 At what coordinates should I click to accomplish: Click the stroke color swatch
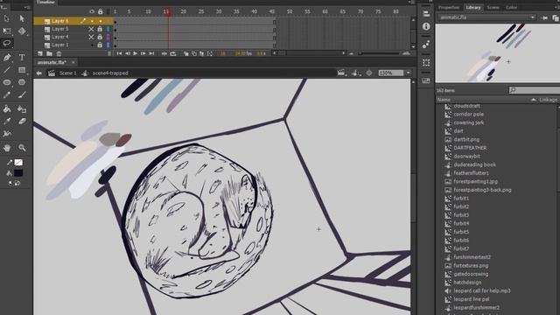(18, 163)
